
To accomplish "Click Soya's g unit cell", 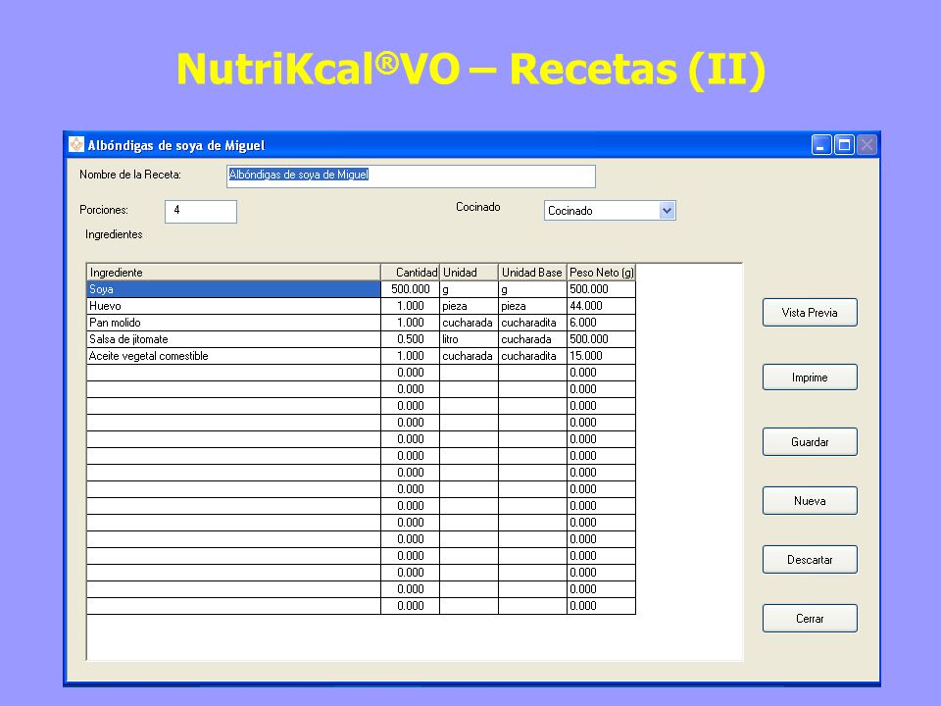I will pos(469,289).
